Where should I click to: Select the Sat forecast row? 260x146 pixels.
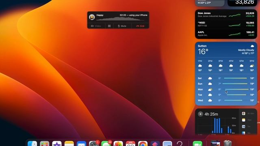tap(226, 78)
